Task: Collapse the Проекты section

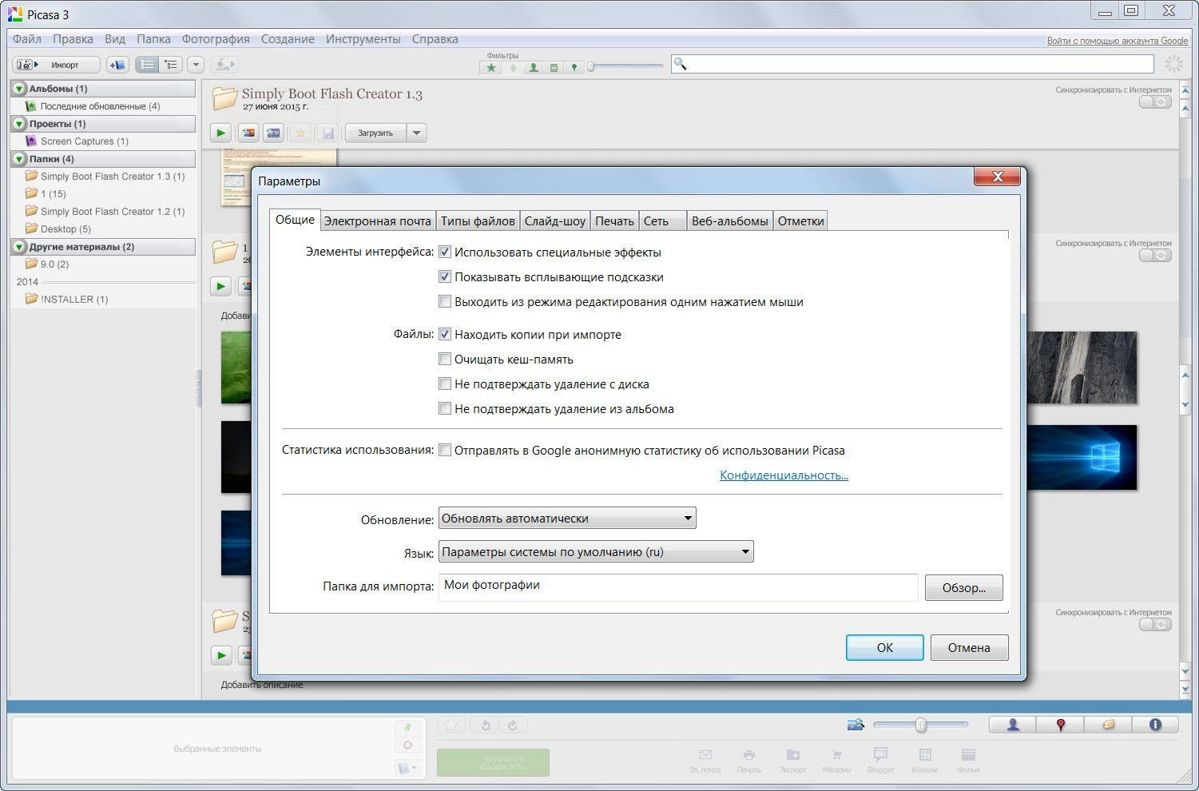Action: click(20, 124)
